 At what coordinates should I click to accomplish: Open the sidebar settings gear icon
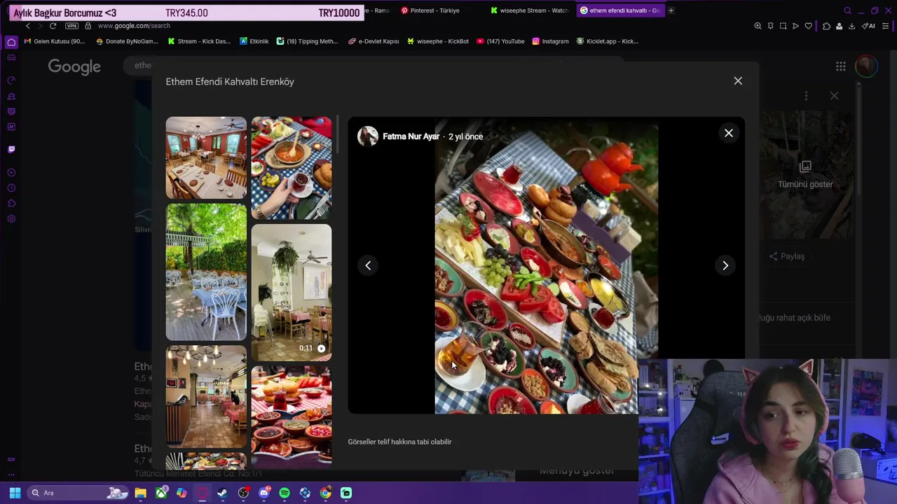[11, 218]
